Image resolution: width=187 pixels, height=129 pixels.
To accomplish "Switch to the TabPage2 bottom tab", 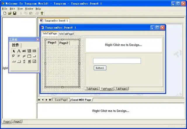I will tap(107, 89).
